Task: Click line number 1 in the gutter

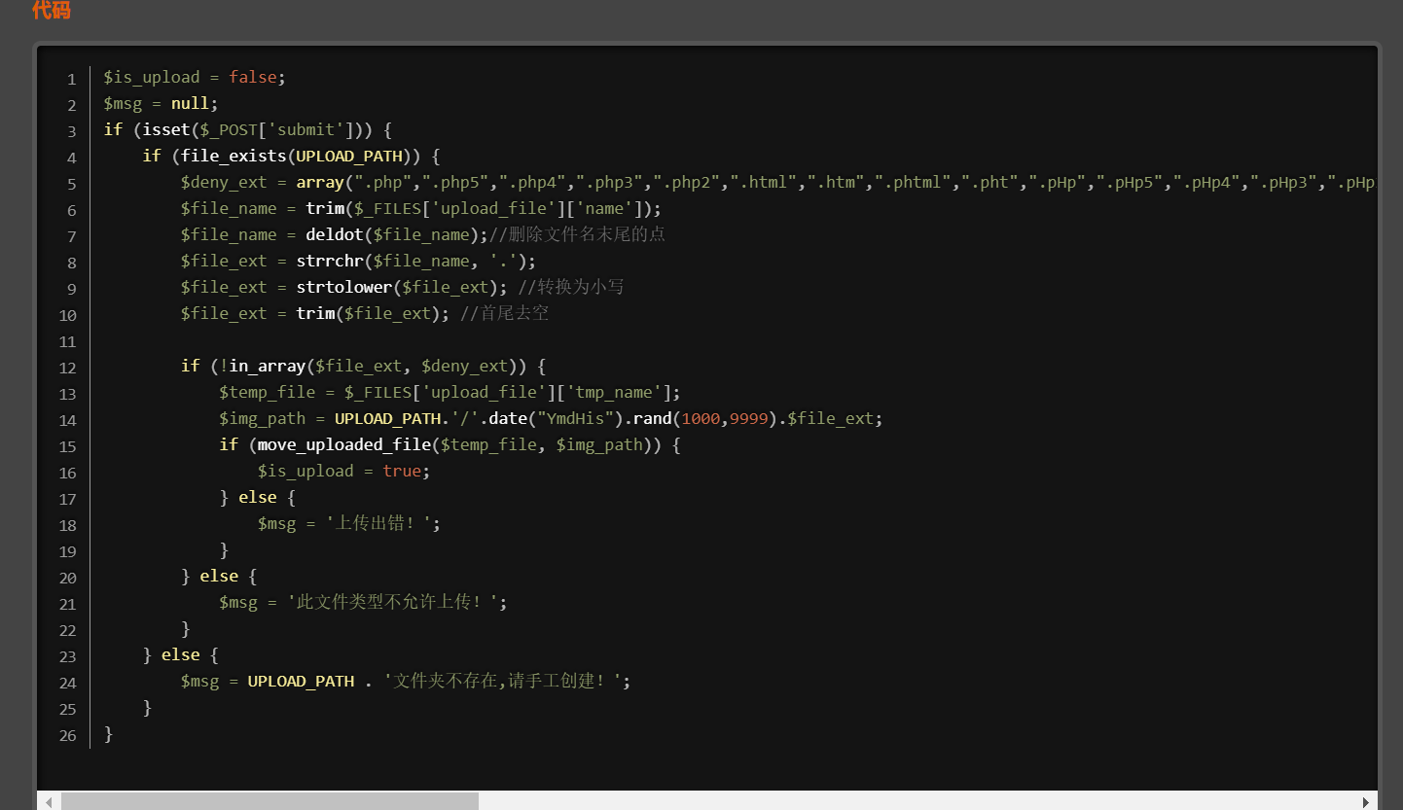Action: click(71, 79)
